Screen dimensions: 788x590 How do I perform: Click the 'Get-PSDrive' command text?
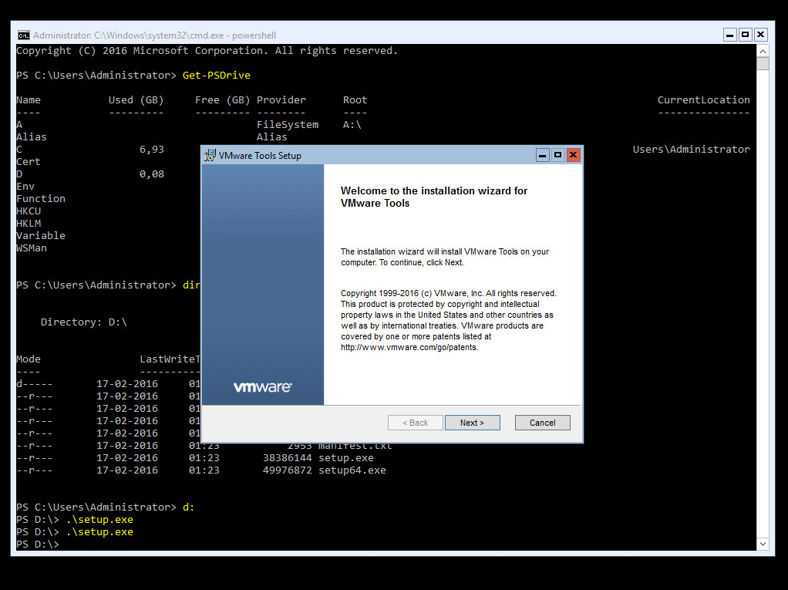(216, 76)
